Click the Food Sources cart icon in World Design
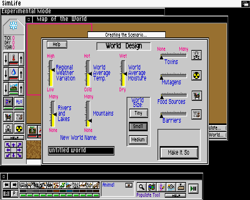 [x=197, y=96]
